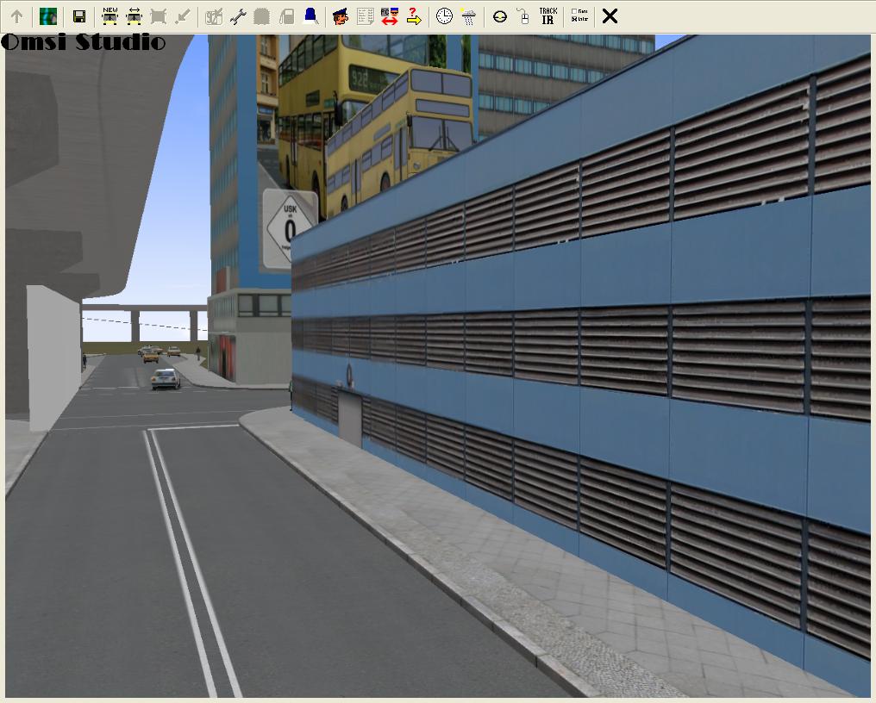Click the bus icon with double arrow
The width and height of the screenshot is (876, 703).
(x=135, y=16)
